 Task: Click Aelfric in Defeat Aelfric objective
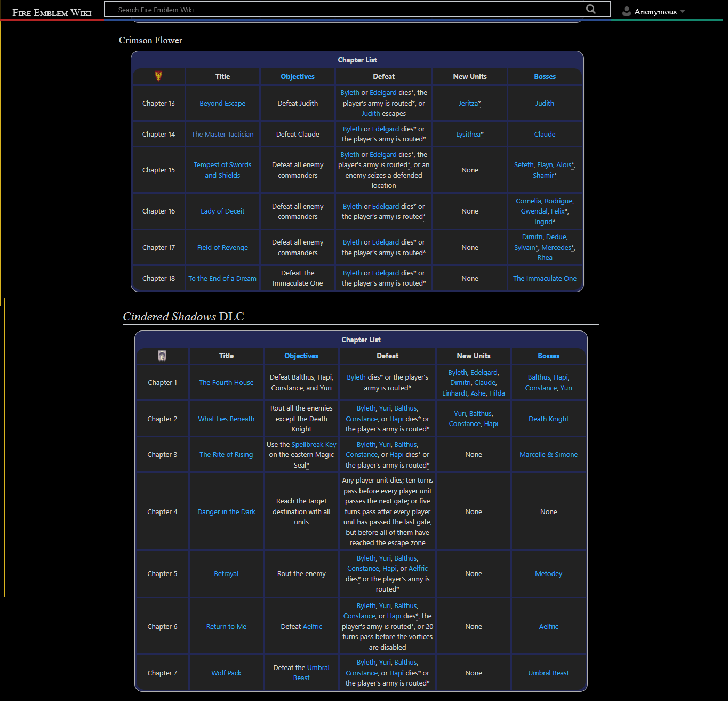[313, 627]
